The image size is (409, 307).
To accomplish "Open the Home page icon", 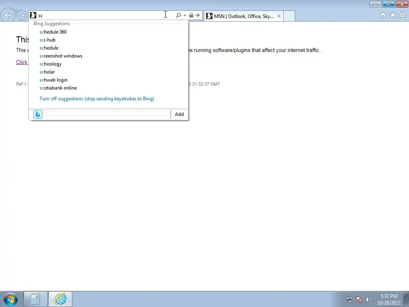I will [383, 15].
